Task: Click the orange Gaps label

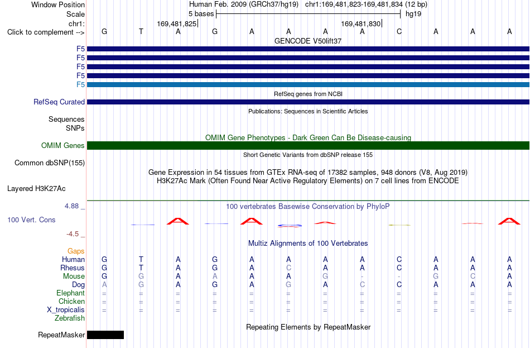Action: coord(76,251)
